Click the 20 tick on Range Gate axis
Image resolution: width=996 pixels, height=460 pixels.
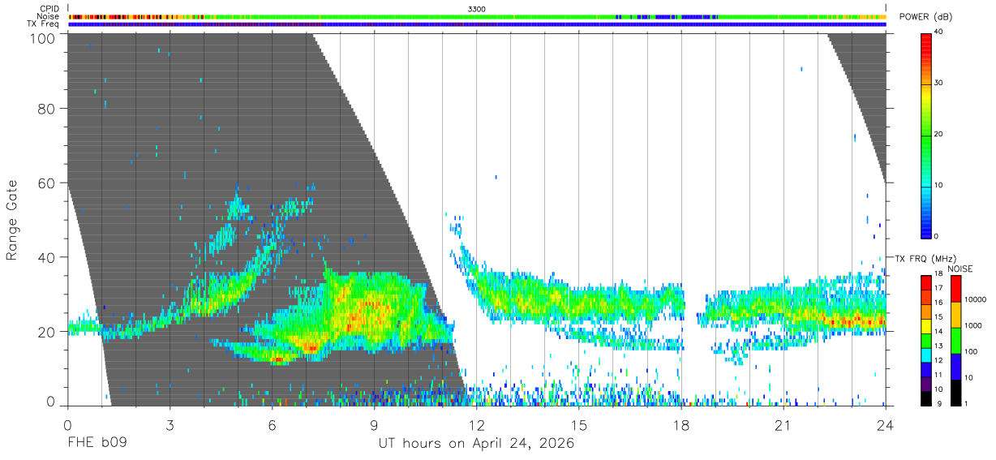point(48,332)
